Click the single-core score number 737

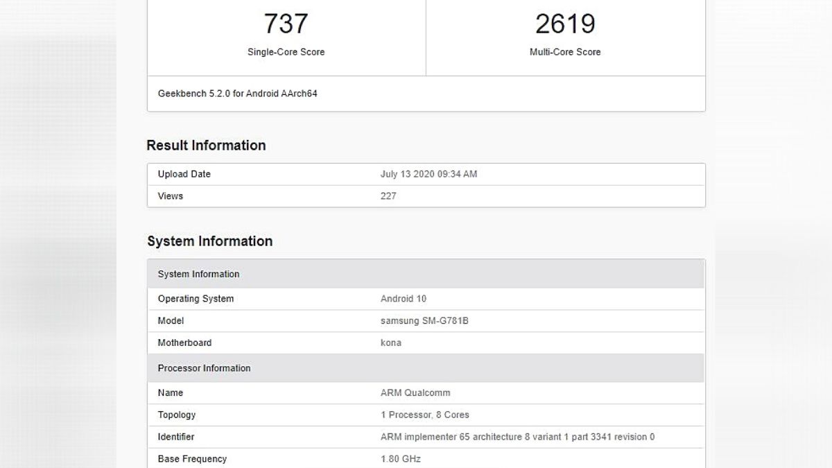point(286,24)
